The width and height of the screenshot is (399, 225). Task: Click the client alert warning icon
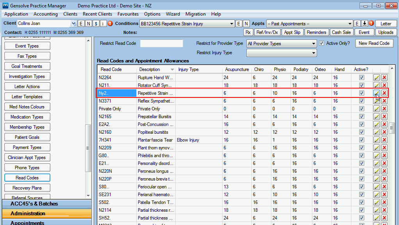(x=110, y=23)
